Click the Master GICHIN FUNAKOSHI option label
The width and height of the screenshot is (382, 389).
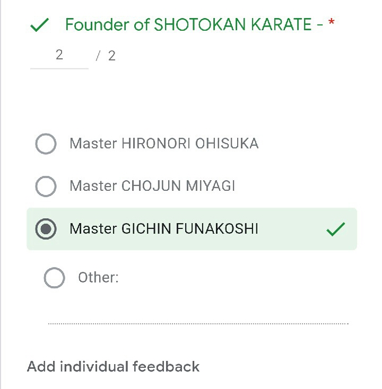tap(164, 229)
